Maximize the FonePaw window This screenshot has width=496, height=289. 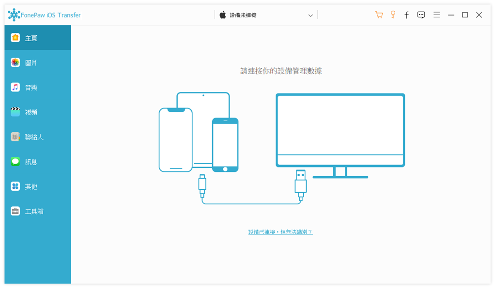tap(465, 15)
